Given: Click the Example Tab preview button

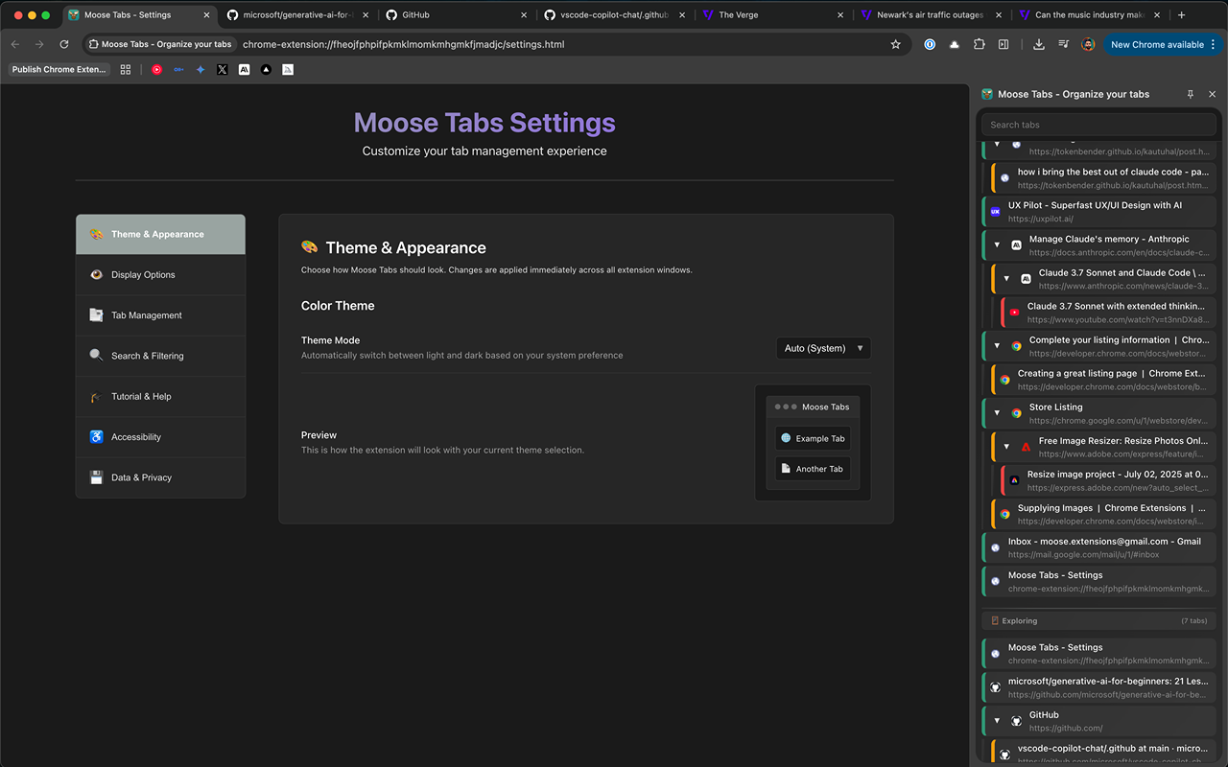Looking at the screenshot, I should point(813,438).
